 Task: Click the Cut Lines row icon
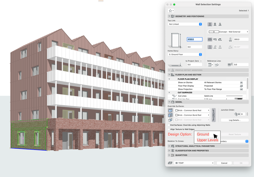(174, 96)
